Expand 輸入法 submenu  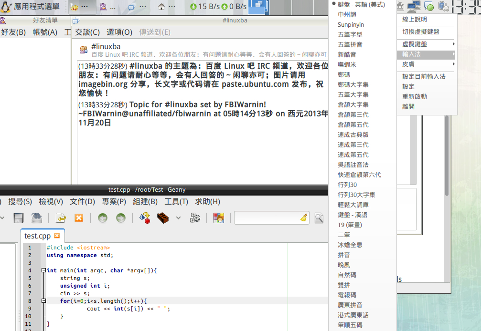click(427, 54)
